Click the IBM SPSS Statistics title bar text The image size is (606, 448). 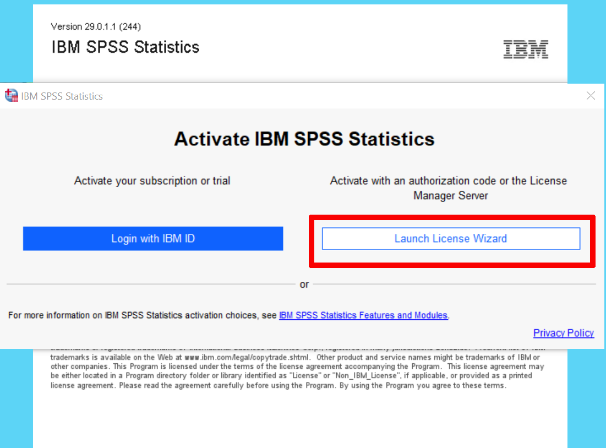pos(63,96)
